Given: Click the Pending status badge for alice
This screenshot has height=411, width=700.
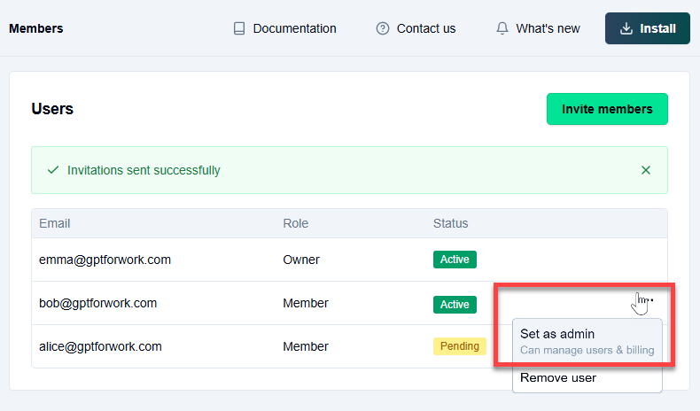Looking at the screenshot, I should [x=459, y=346].
